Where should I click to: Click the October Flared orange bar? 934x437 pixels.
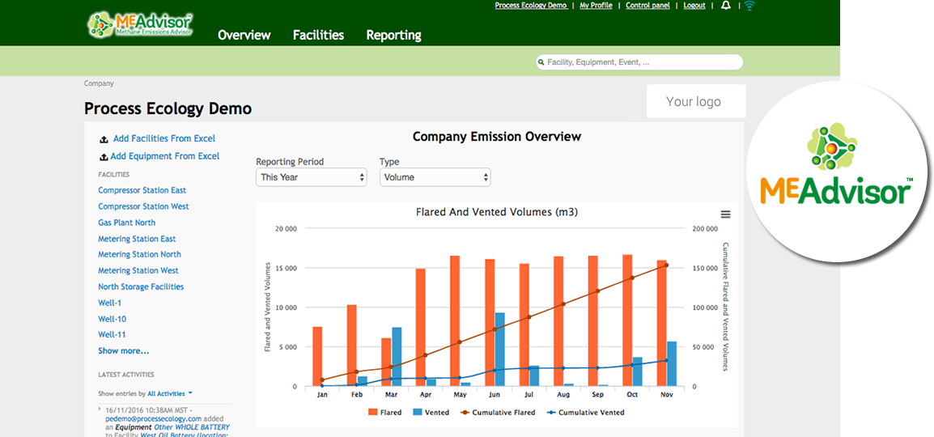pos(627,320)
